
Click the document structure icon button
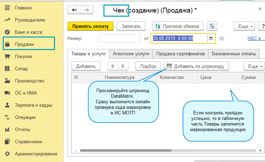[212, 26]
